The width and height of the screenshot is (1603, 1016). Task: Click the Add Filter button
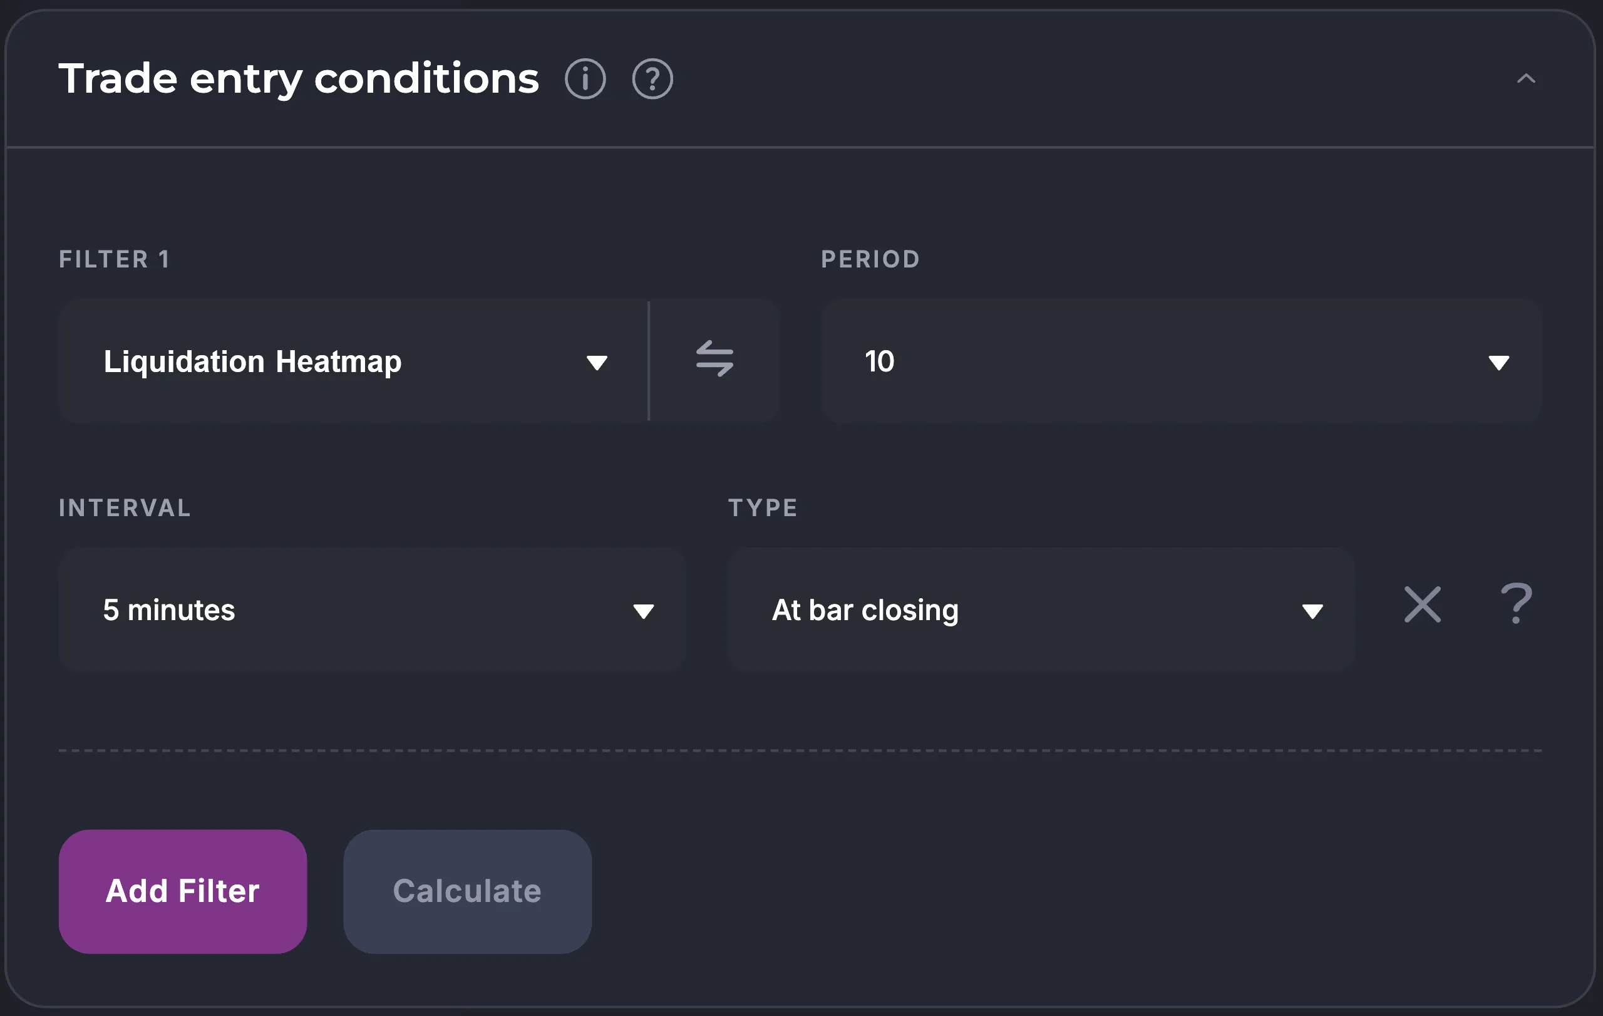pos(182,892)
